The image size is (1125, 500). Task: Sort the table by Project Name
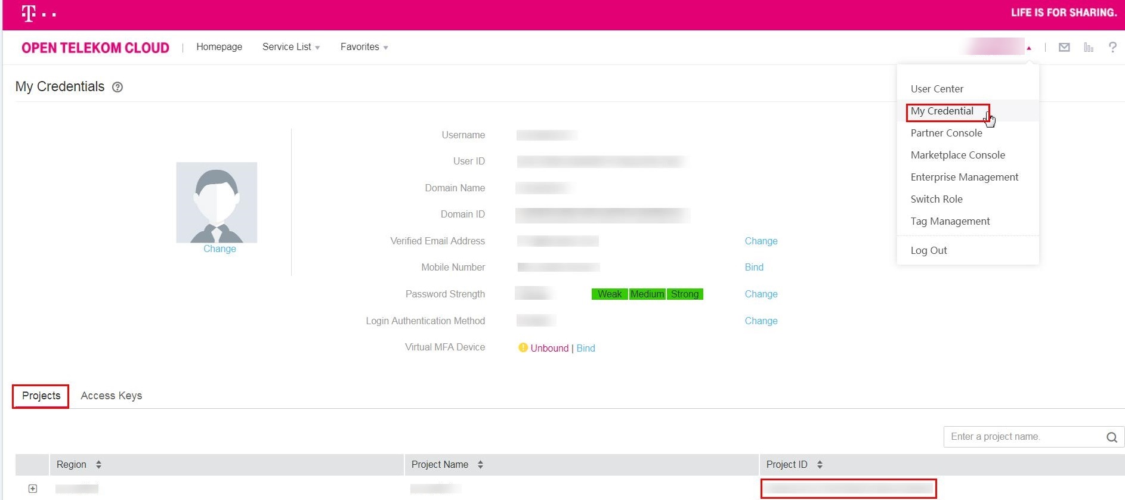click(480, 464)
